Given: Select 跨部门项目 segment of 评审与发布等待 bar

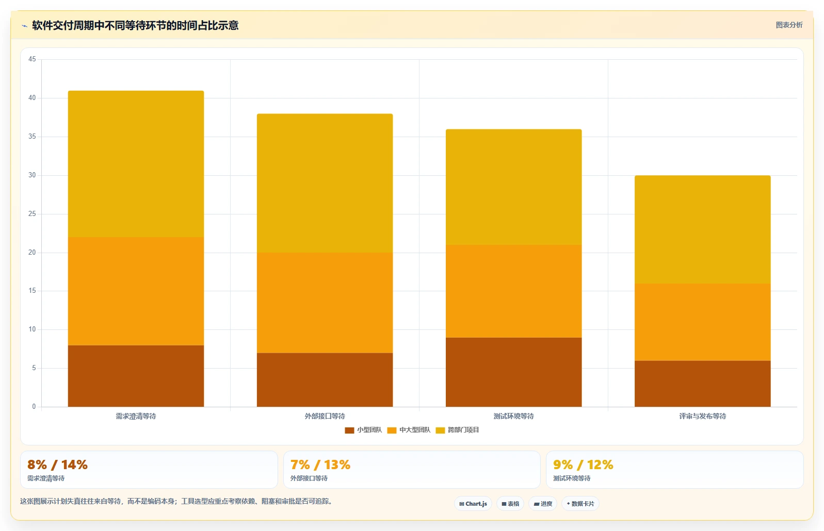Looking at the screenshot, I should point(702,229).
